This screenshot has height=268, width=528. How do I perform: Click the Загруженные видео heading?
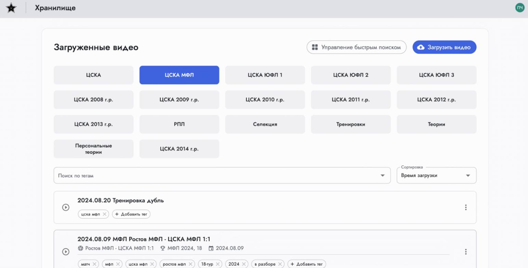pyautogui.click(x=96, y=47)
